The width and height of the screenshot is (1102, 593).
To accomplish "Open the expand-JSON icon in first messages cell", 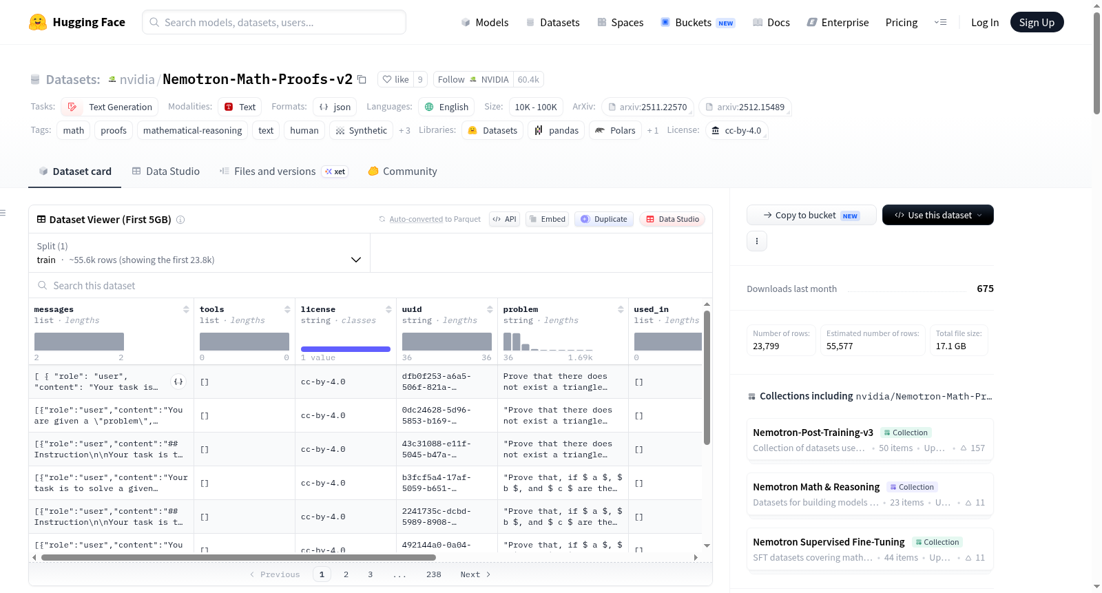I will 178,382.
